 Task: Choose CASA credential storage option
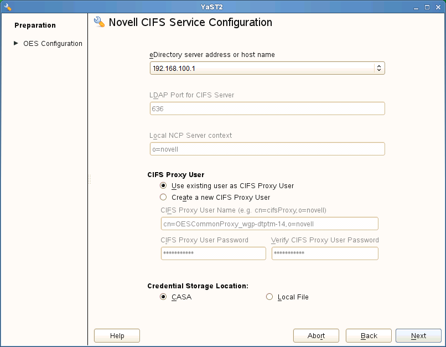pyautogui.click(x=163, y=297)
